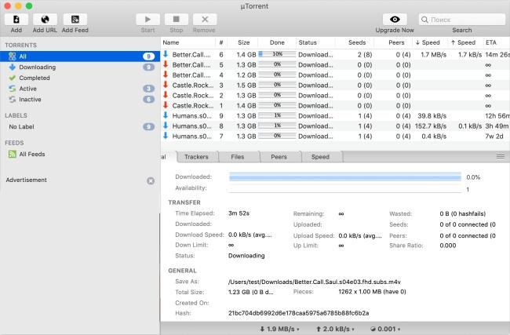The width and height of the screenshot is (510, 335).
Task: Click blue download arrow of torrent 6
Action: 166,54
